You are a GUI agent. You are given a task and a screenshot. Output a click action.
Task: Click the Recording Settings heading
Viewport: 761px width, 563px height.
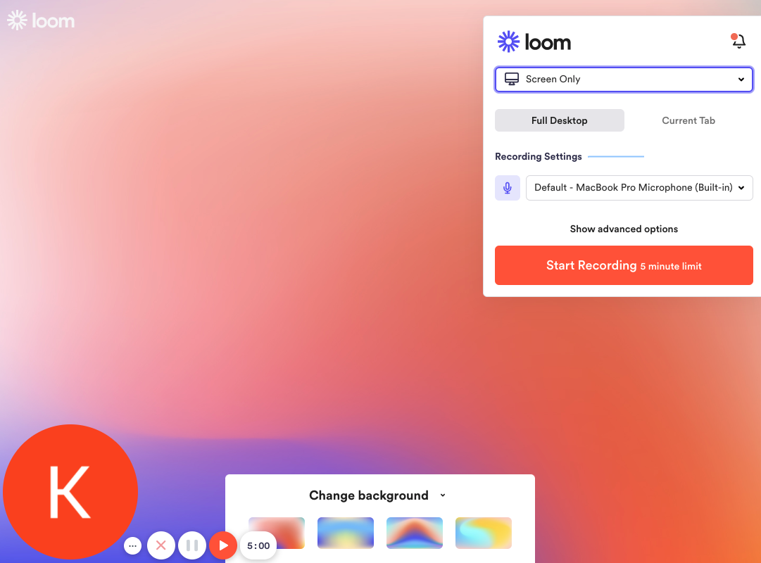pyautogui.click(x=539, y=156)
